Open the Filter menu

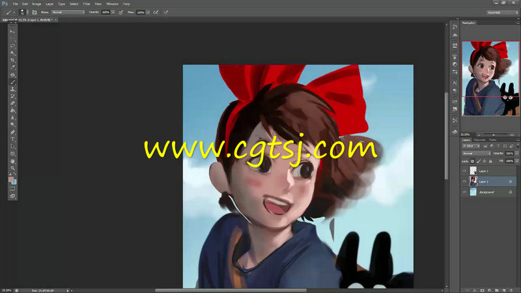(87, 4)
